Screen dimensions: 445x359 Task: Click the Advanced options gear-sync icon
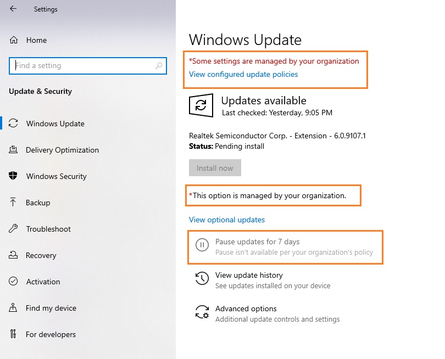(202, 312)
